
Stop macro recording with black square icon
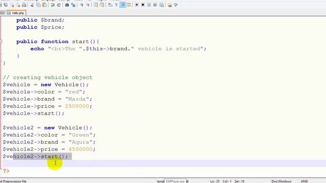[143, 5]
